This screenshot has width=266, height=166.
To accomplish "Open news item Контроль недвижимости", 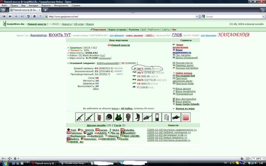I will (172, 130).
